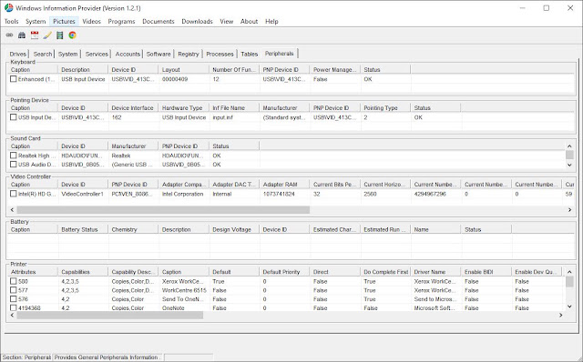Open the About menu
The image size is (583, 362).
click(x=249, y=21)
